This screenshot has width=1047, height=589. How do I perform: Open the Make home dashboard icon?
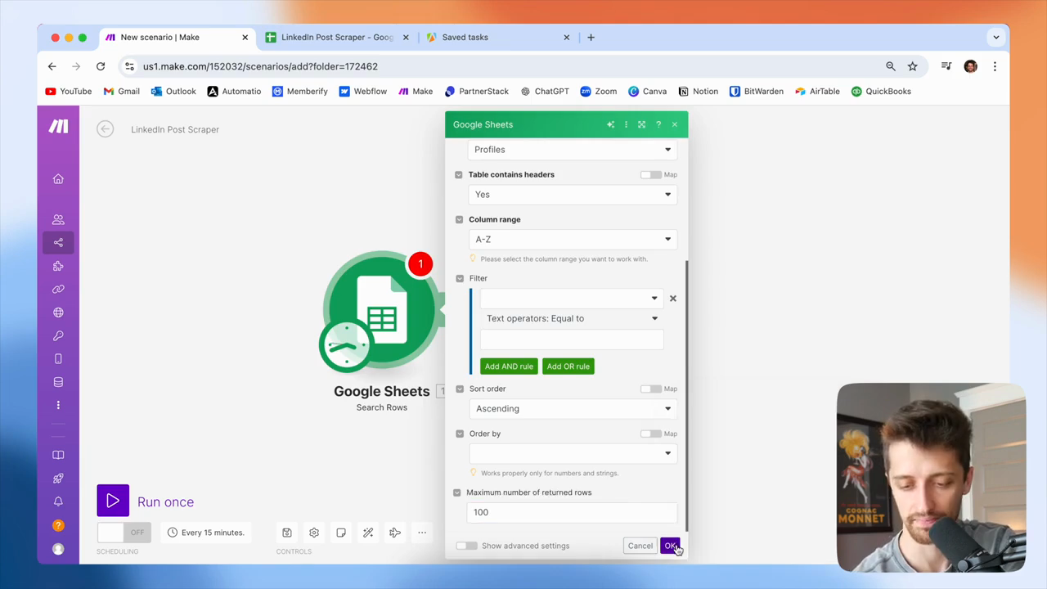point(58,179)
